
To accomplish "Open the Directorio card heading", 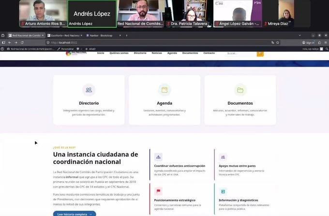I will 89,103.
